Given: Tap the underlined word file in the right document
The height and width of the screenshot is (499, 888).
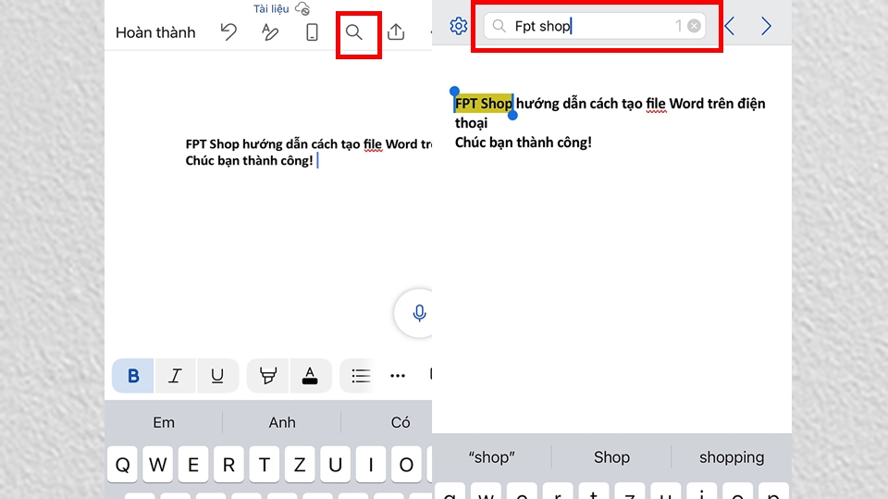Looking at the screenshot, I should (656, 104).
